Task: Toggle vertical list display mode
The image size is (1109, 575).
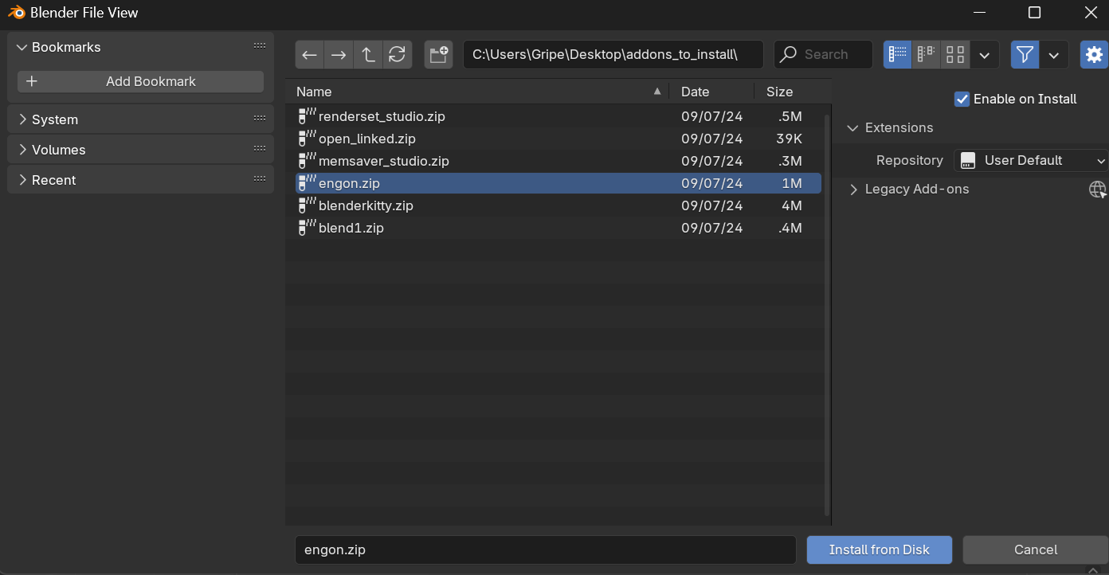Action: [x=897, y=54]
